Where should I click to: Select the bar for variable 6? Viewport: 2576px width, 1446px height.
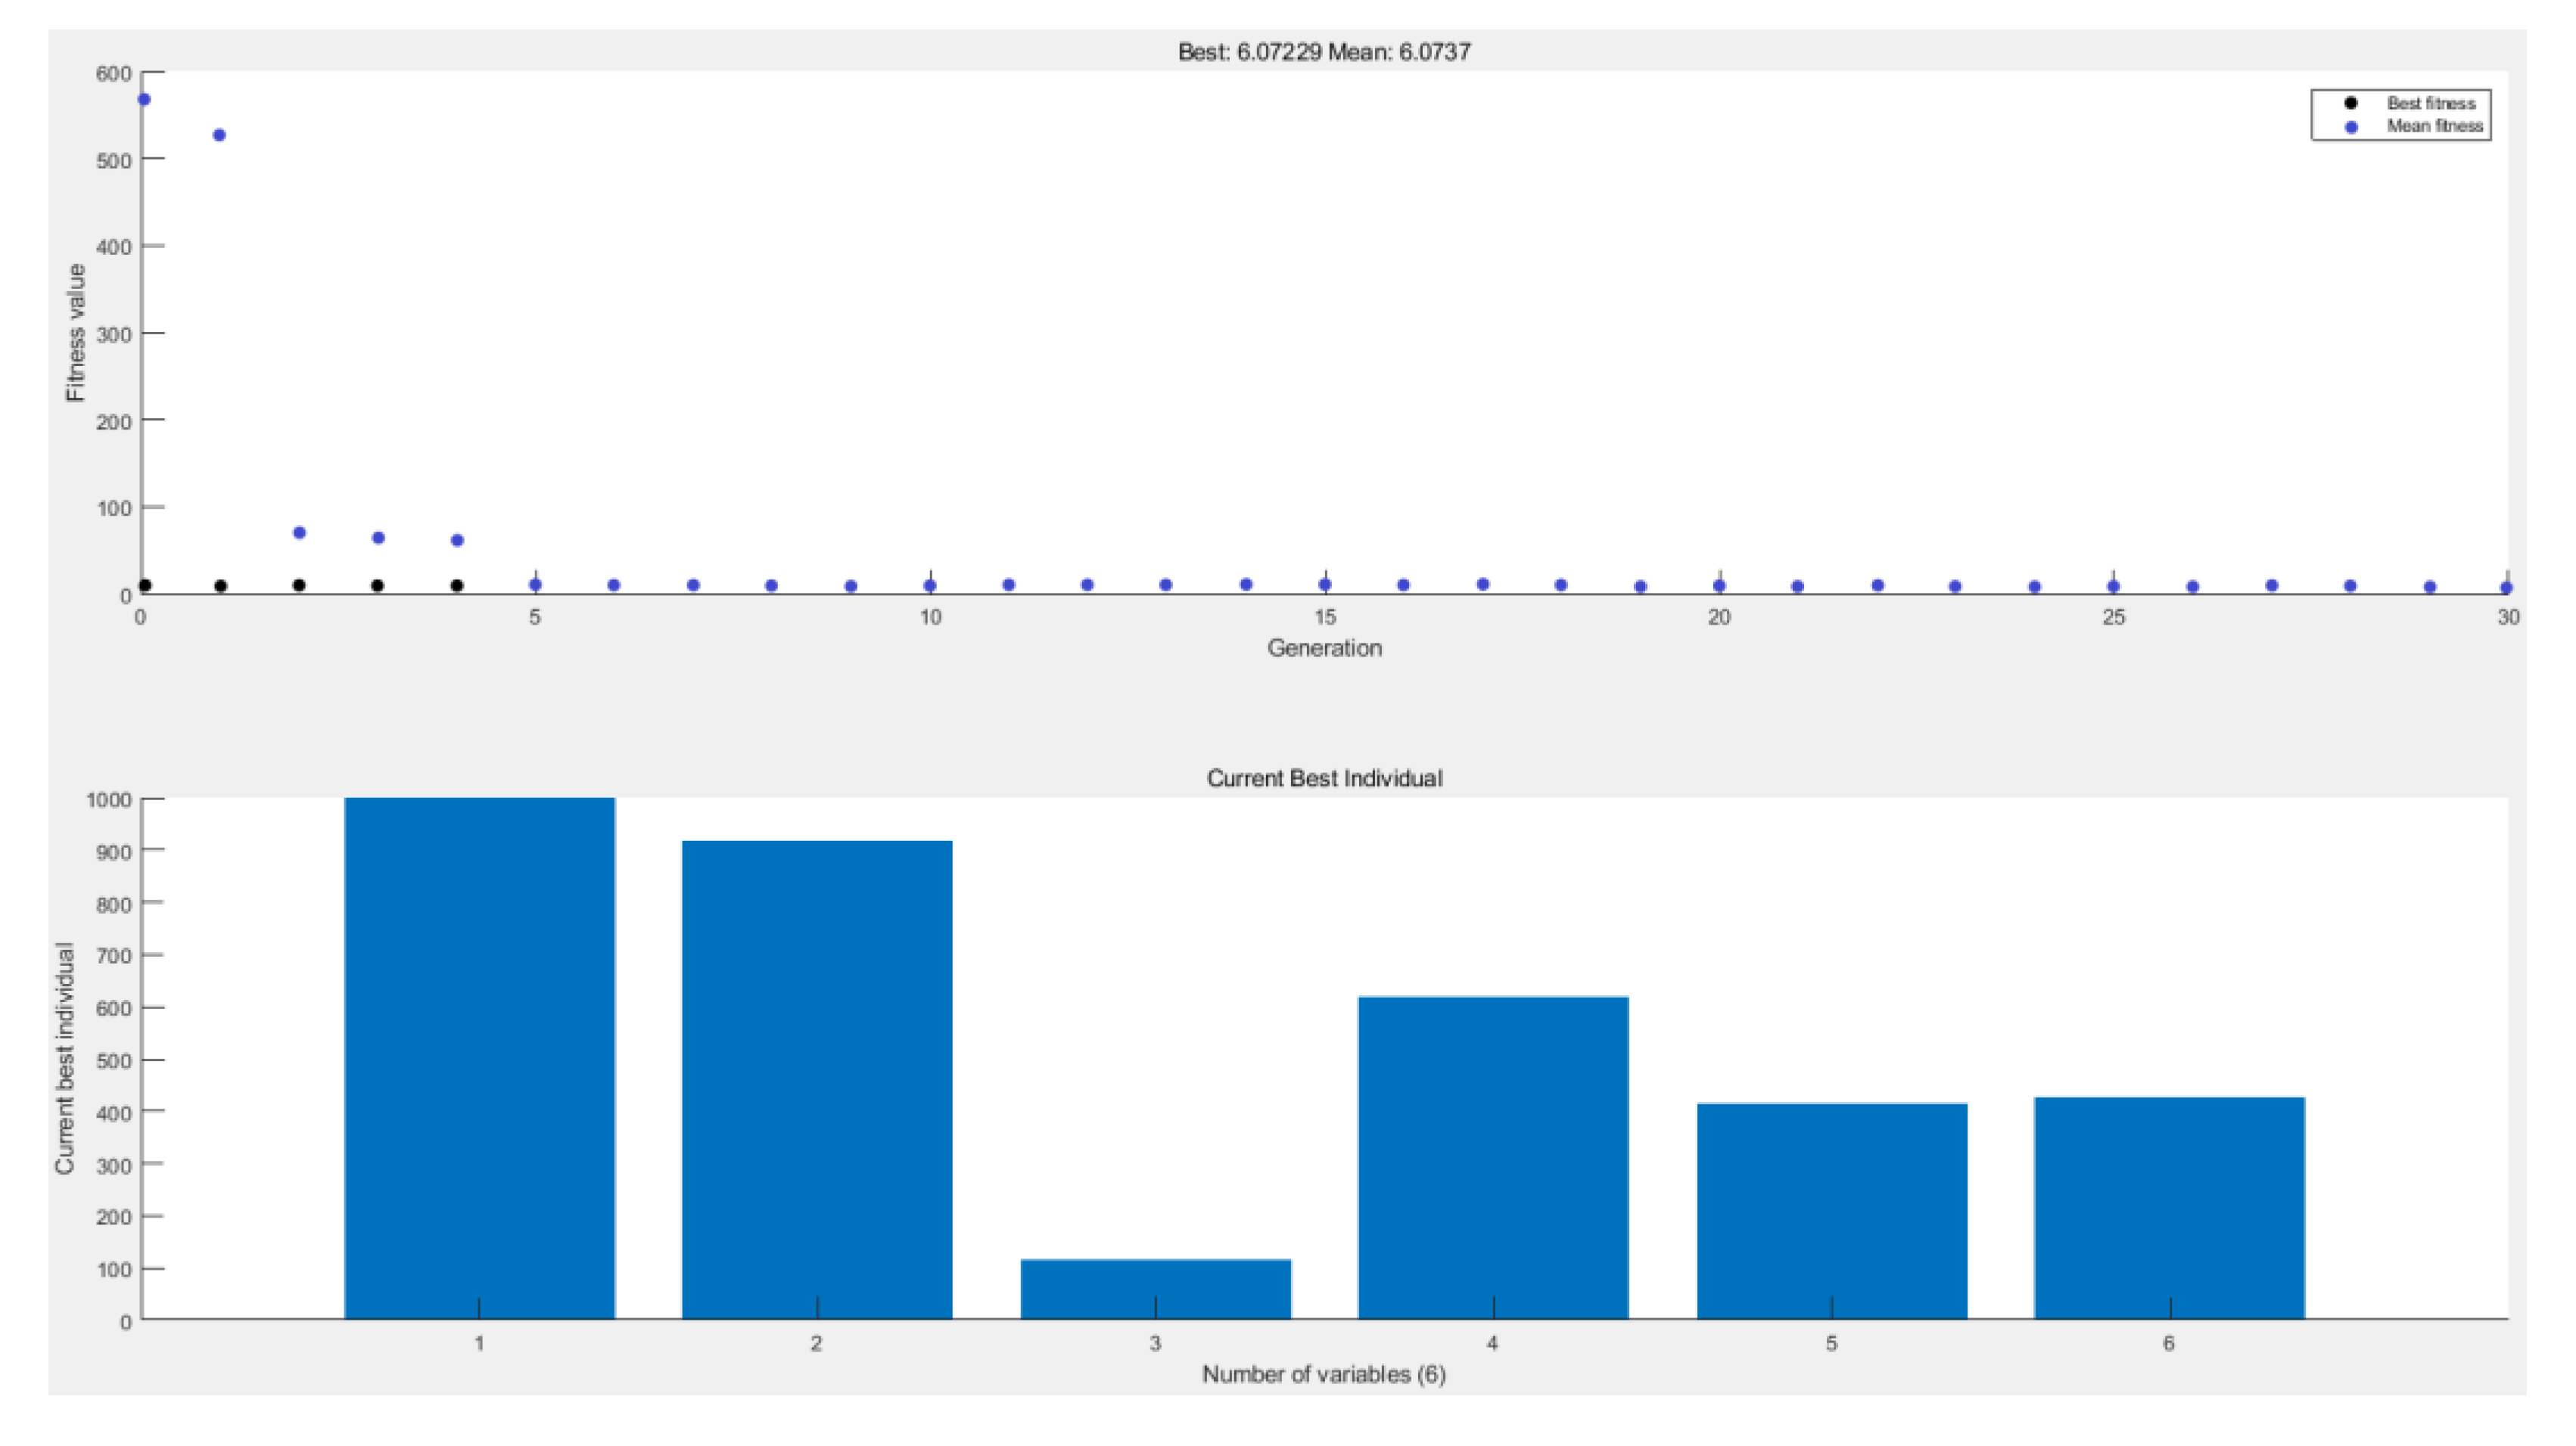tap(2169, 1209)
